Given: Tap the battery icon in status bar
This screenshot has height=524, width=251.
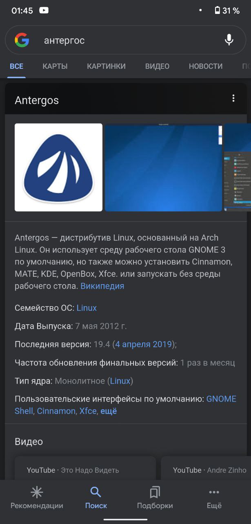Looking at the screenshot, I should tap(218, 11).
